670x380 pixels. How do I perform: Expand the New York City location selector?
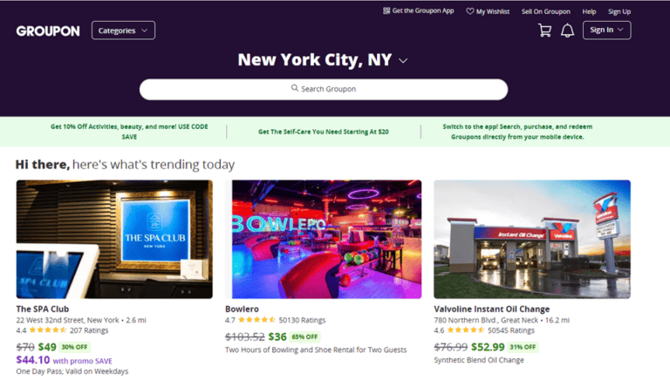tap(403, 61)
